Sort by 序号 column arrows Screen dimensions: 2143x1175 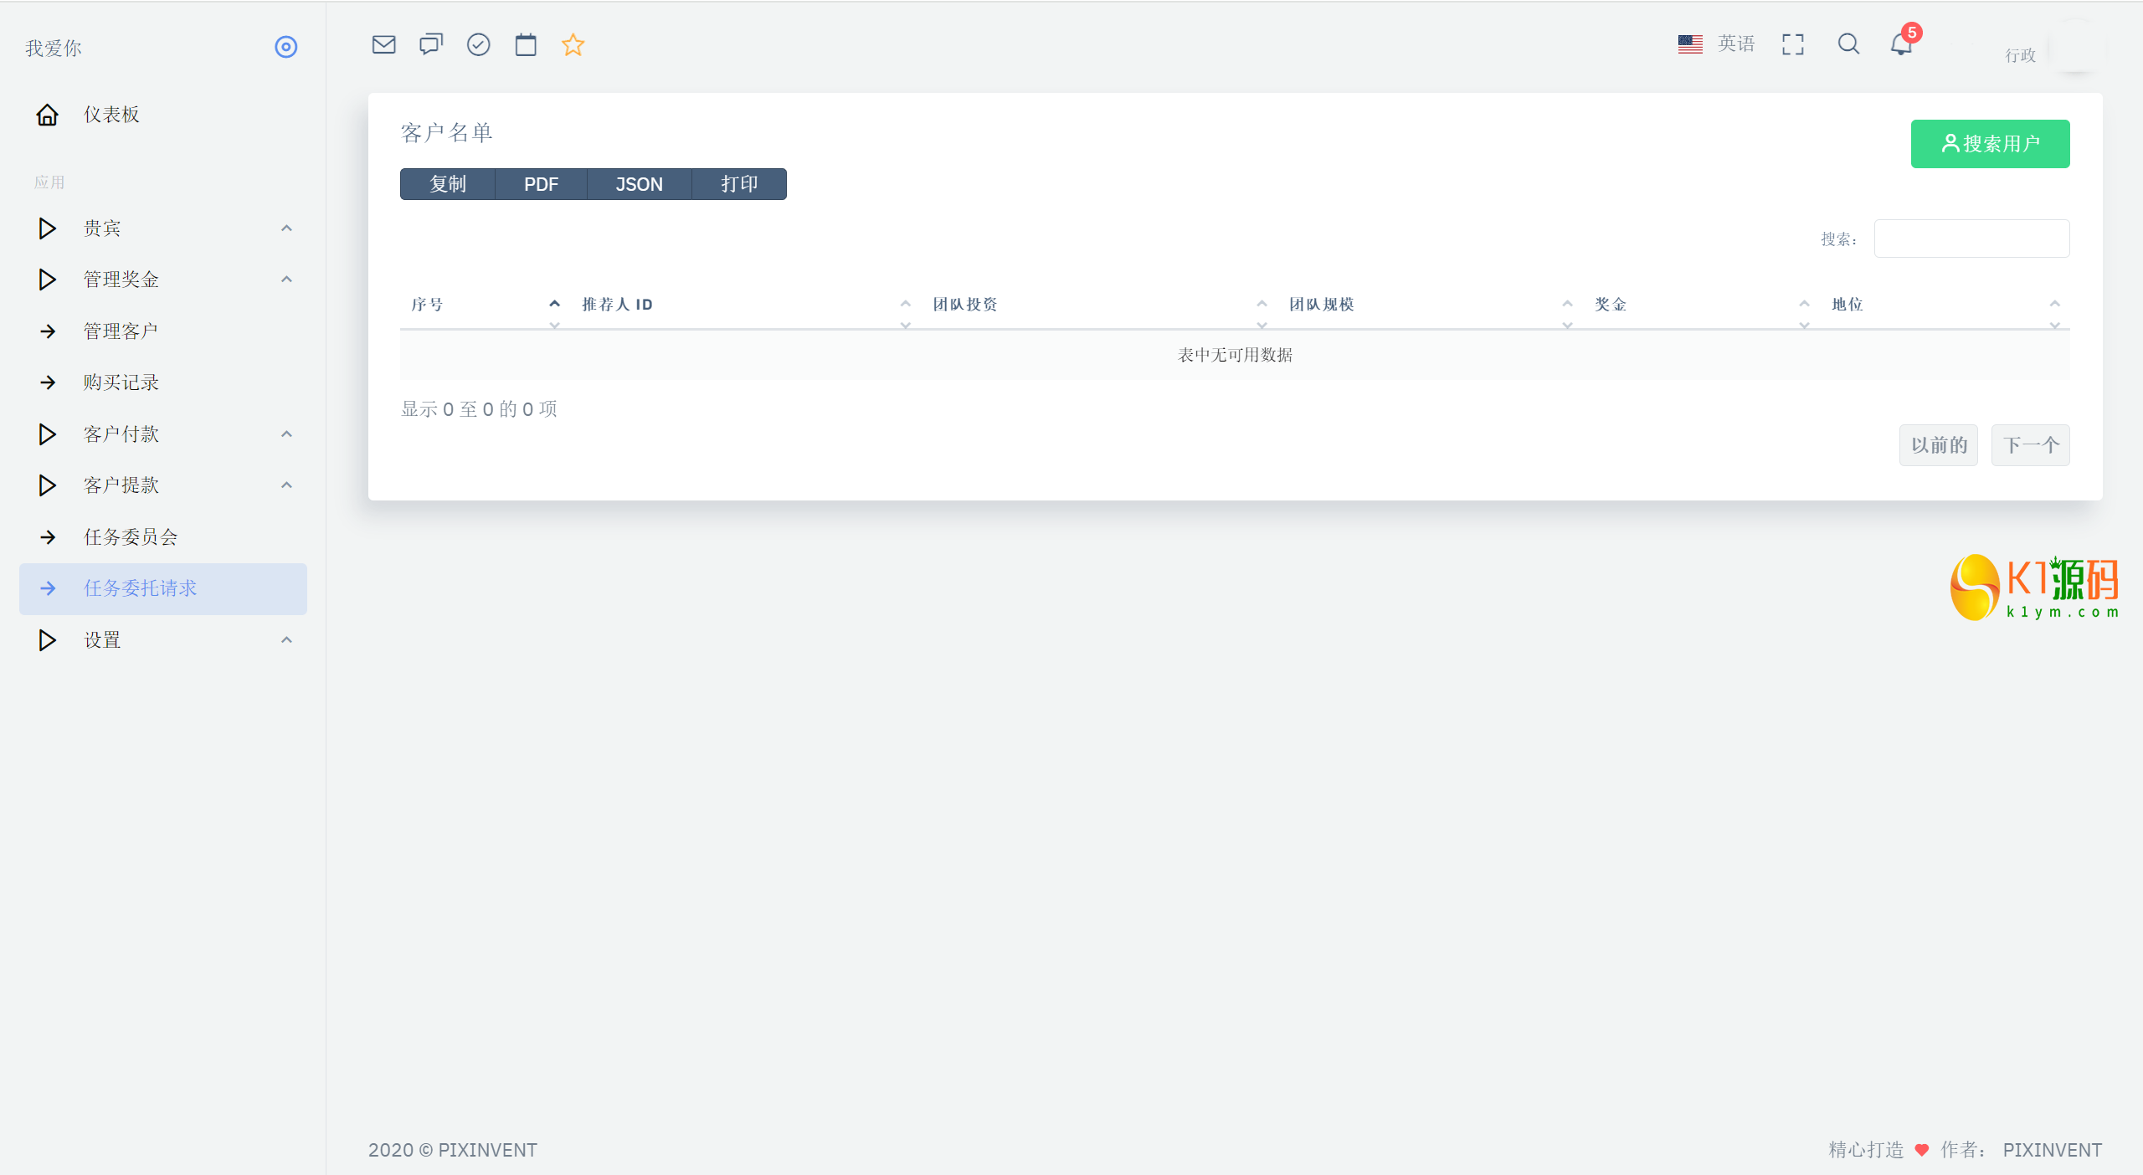pyautogui.click(x=554, y=314)
